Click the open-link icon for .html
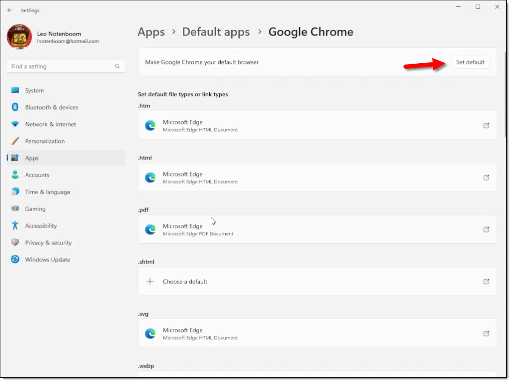The image size is (511, 382). point(486,177)
